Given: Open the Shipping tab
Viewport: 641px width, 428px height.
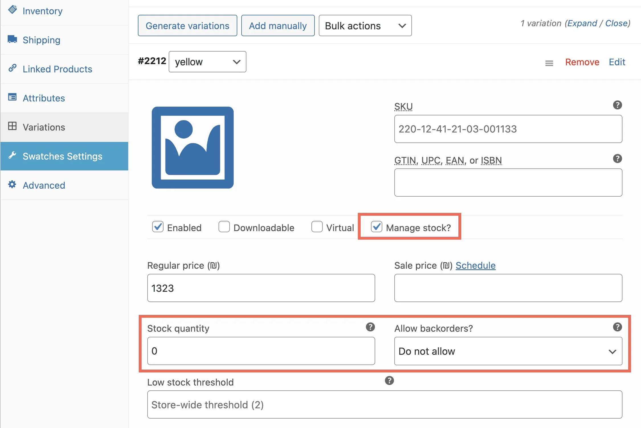Looking at the screenshot, I should (64, 40).
